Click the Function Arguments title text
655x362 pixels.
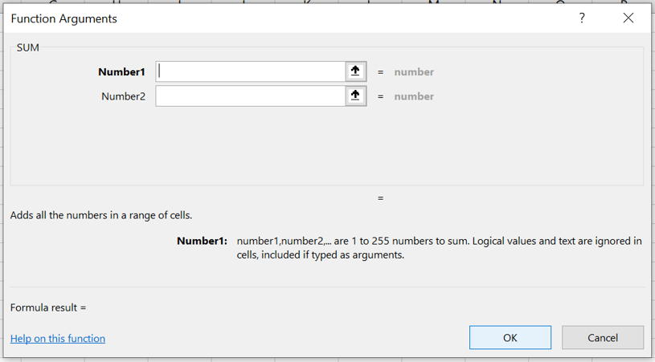(64, 18)
